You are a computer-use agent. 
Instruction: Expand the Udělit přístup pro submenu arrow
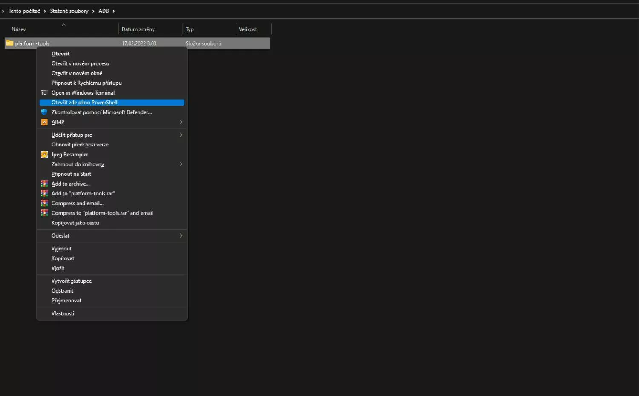click(181, 135)
